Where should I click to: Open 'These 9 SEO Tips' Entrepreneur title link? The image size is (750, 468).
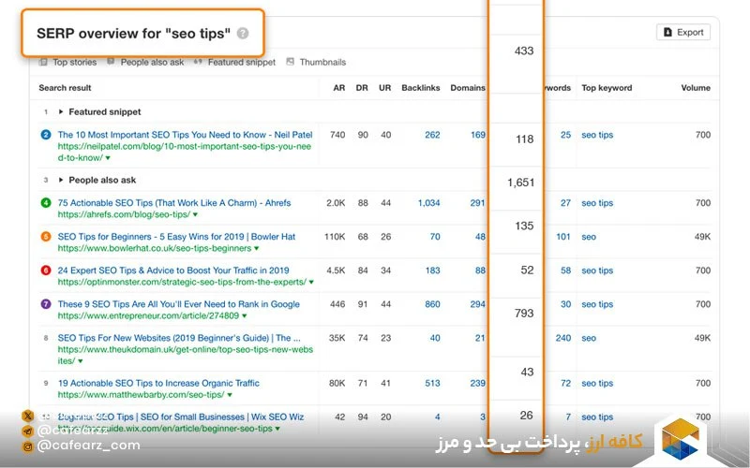coord(178,304)
